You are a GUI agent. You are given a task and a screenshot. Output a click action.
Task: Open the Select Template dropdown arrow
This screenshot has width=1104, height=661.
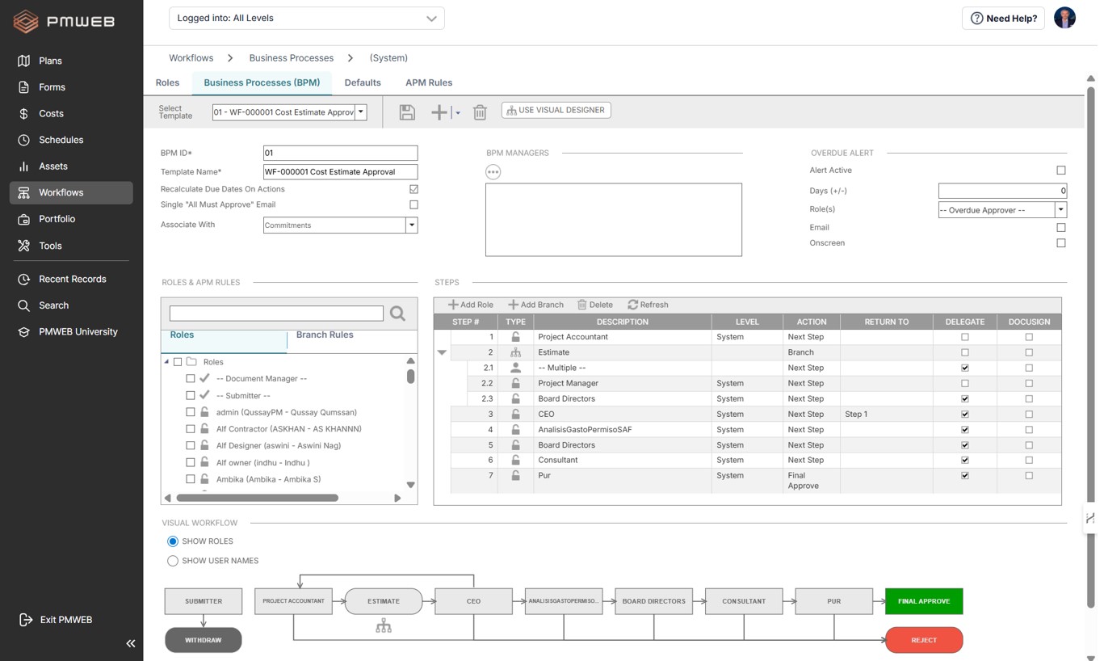pos(361,112)
